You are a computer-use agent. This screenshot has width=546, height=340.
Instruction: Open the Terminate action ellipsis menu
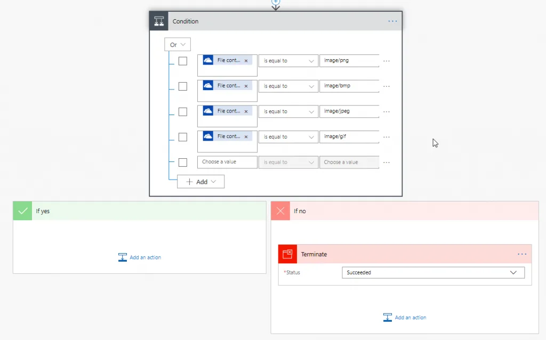pyautogui.click(x=521, y=254)
